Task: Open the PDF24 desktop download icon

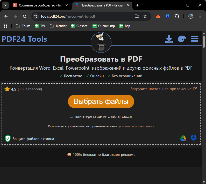Action: (169, 39)
